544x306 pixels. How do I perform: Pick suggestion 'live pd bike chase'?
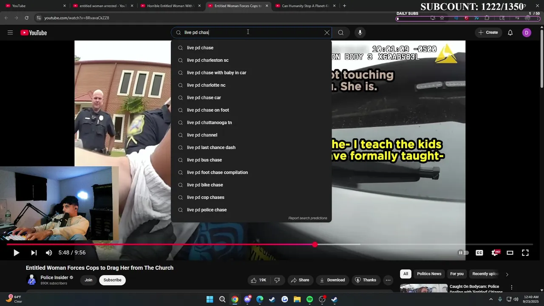[251, 185]
